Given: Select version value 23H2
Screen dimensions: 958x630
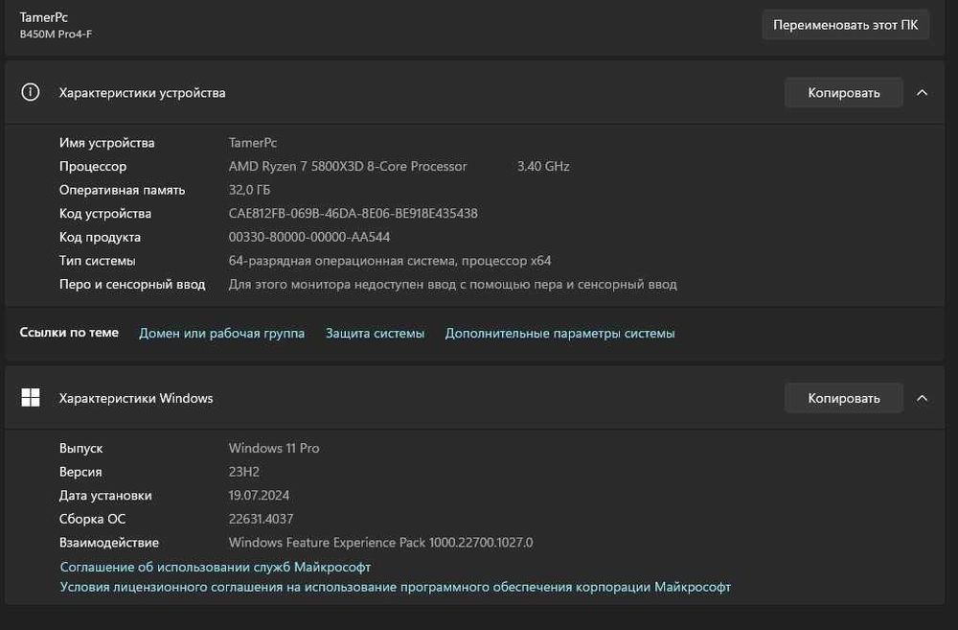Looking at the screenshot, I should (243, 472).
